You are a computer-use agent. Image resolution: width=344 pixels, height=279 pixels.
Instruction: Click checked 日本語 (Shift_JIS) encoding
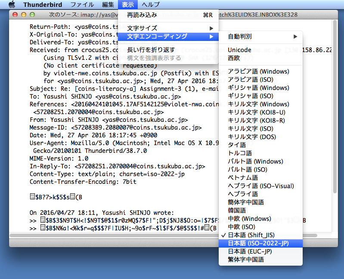(260, 235)
